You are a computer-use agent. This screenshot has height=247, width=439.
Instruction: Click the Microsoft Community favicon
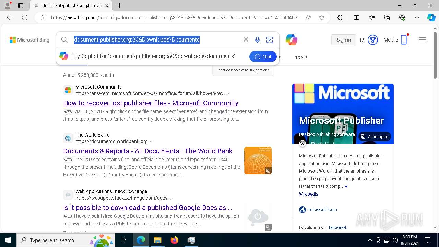(x=68, y=90)
